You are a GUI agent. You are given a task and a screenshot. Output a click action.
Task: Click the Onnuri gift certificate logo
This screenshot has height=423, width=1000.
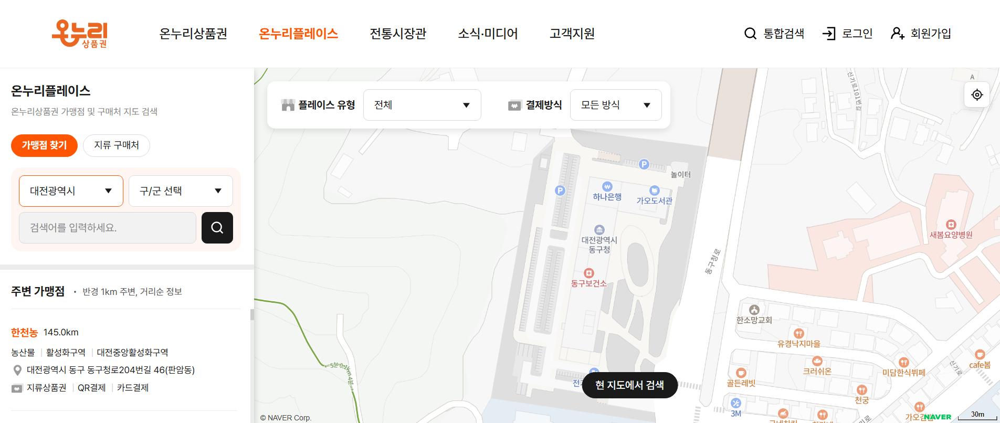[x=80, y=34]
